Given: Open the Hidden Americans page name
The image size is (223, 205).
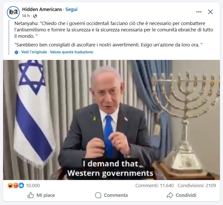Looking at the screenshot, I should (42, 9).
